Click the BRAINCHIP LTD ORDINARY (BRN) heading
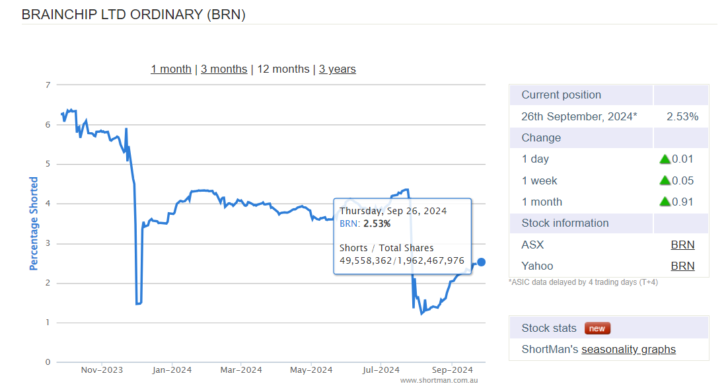 133,15
